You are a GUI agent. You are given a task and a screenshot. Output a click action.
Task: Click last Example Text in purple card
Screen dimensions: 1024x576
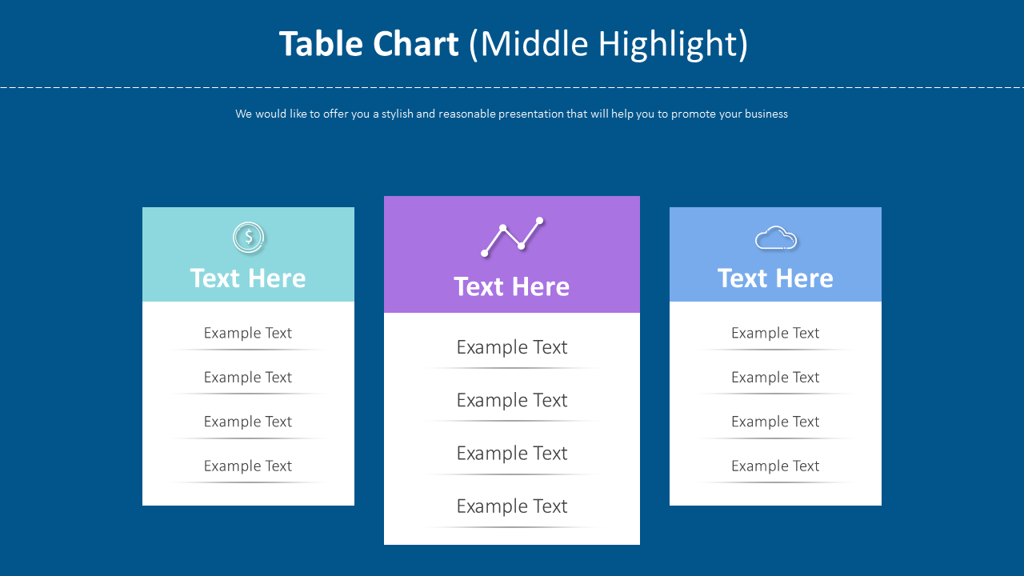point(512,506)
